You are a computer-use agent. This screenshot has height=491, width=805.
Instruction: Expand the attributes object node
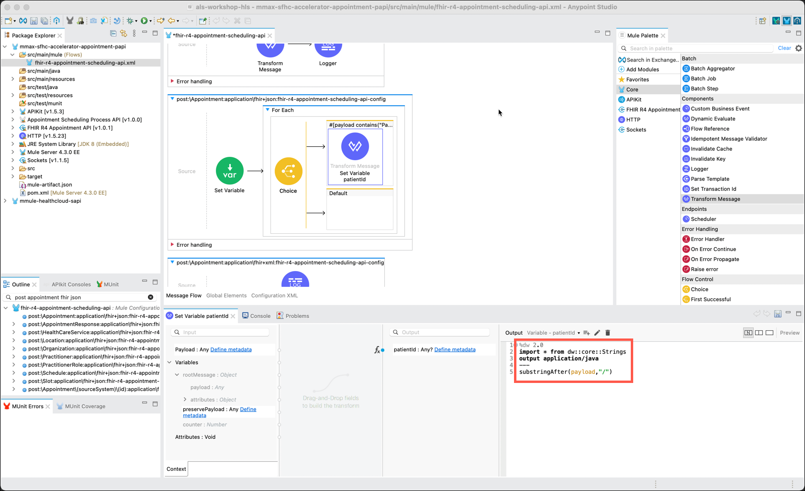(185, 400)
